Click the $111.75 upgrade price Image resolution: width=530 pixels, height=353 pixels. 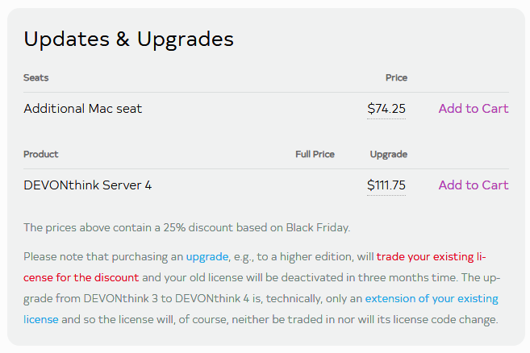pyautogui.click(x=386, y=185)
